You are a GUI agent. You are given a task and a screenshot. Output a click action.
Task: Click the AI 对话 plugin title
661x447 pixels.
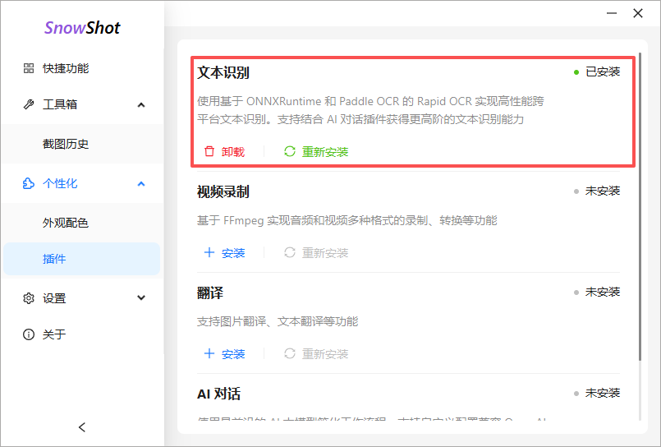[218, 394]
